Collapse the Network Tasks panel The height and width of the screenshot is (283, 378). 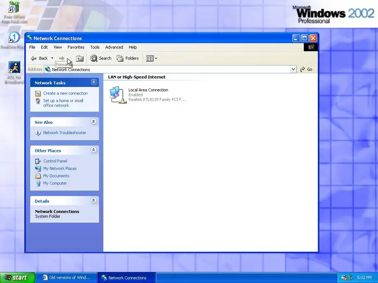pos(94,82)
